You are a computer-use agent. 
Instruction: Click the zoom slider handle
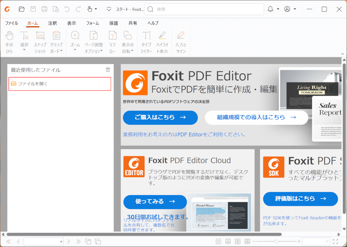(x=276, y=241)
